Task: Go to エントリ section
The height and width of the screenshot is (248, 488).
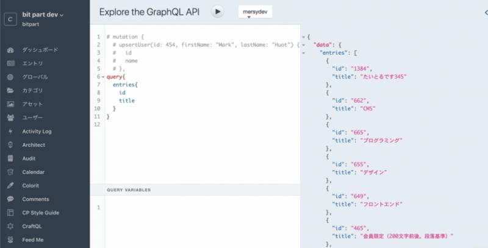Action: point(32,63)
